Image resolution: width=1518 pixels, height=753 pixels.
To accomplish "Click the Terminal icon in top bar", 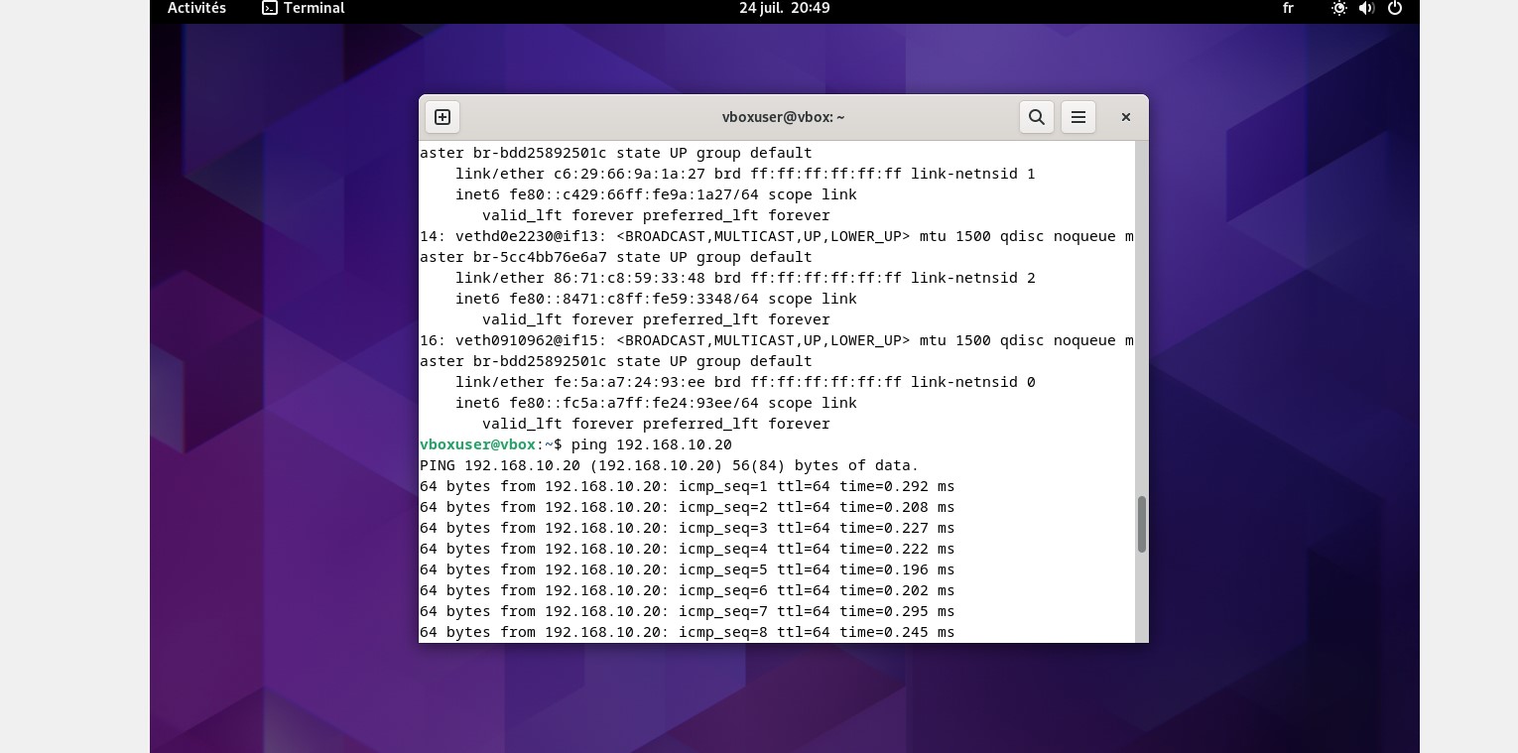I will 270,8.
